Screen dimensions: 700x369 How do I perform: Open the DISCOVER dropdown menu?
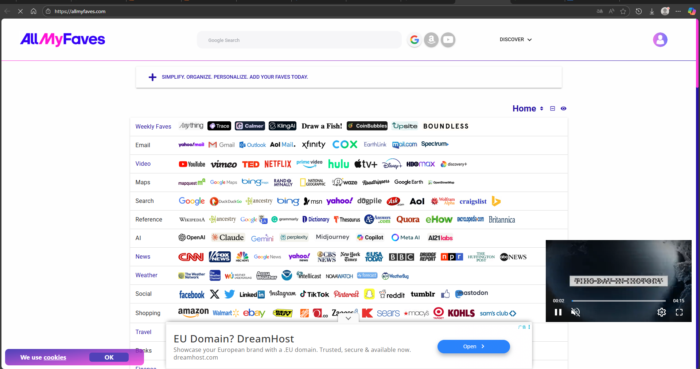(516, 39)
